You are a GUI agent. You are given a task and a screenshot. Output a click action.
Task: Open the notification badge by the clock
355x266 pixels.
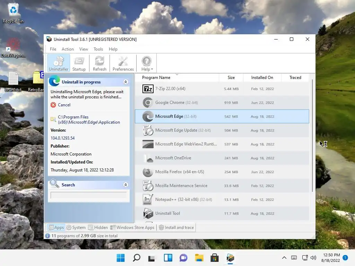tap(345, 258)
